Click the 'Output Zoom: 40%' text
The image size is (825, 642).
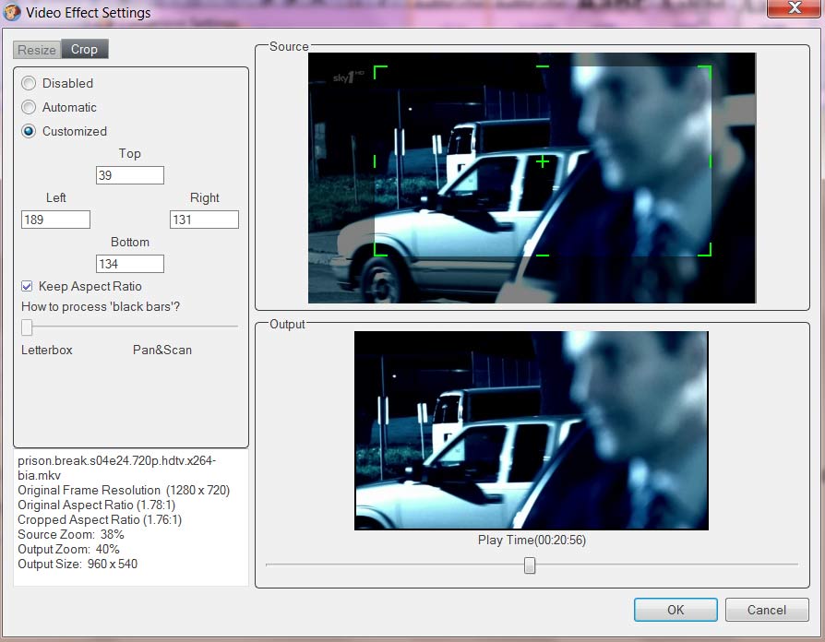click(68, 549)
